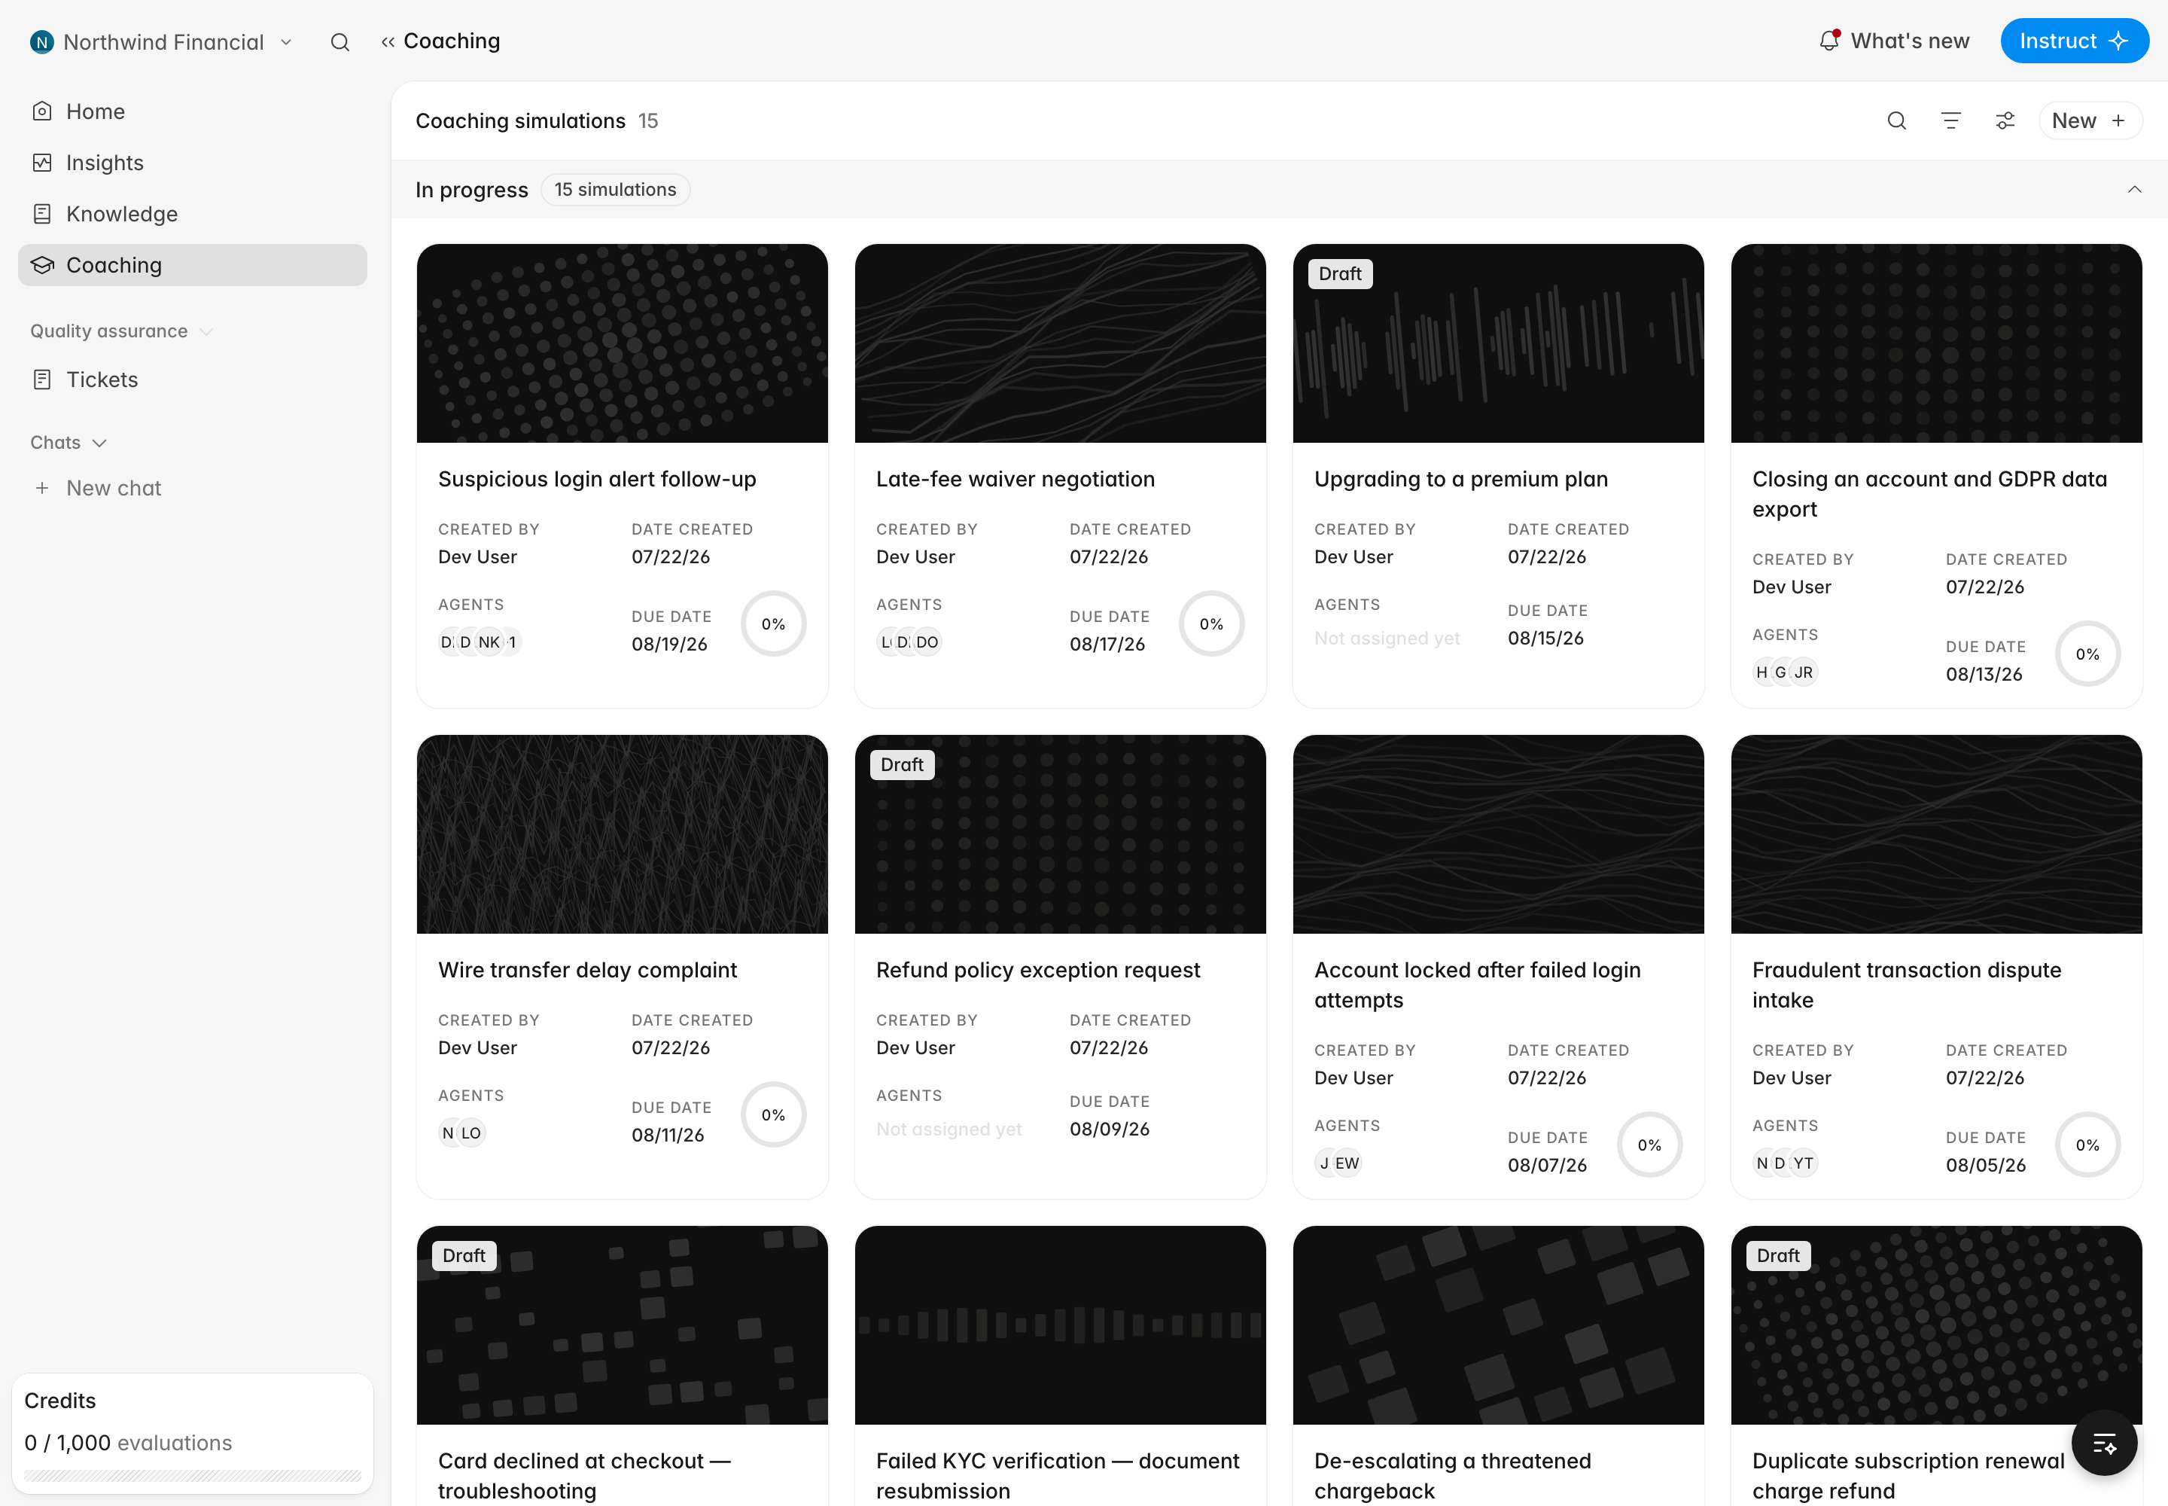
Task: Click the notification bell icon
Action: [1829, 41]
